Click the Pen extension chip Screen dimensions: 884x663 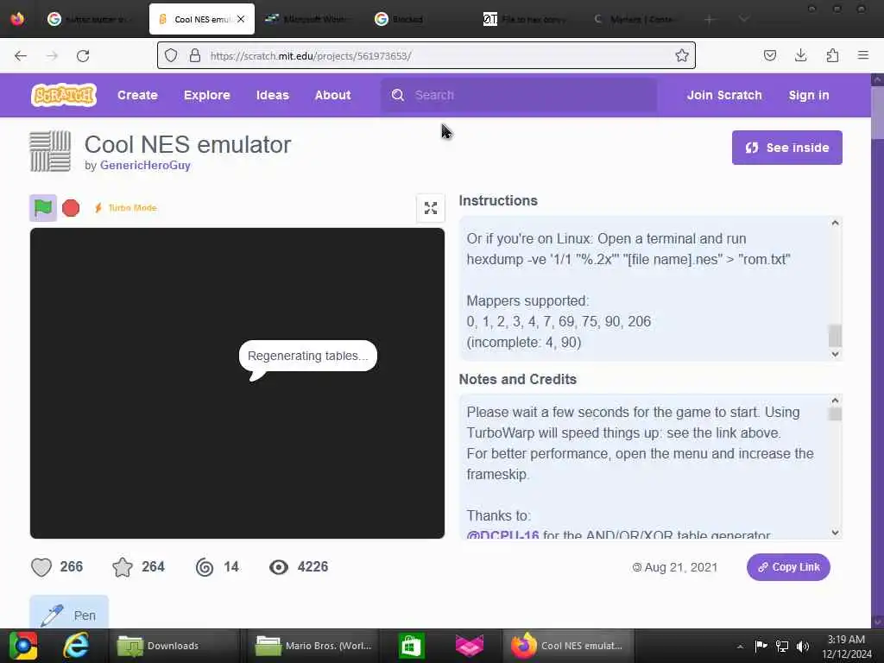69,613
